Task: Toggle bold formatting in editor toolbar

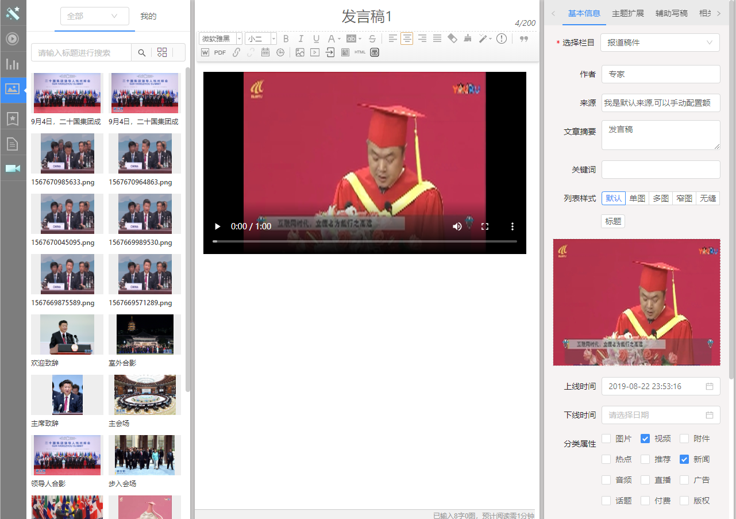Action: (286, 39)
